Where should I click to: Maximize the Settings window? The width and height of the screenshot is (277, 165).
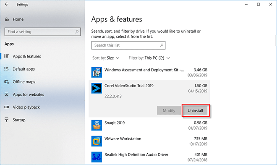258,4
